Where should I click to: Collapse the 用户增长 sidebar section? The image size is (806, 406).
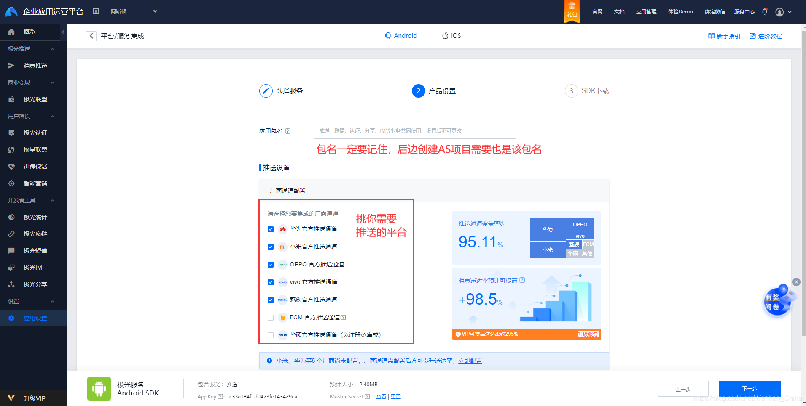coord(53,117)
